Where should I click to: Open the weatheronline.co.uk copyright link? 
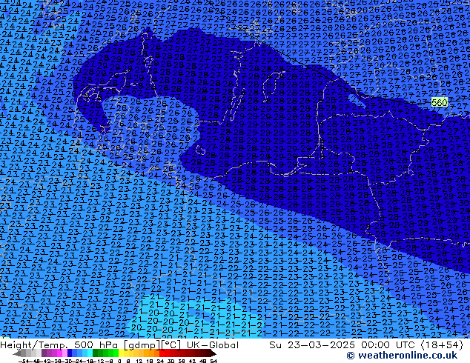[x=403, y=356]
